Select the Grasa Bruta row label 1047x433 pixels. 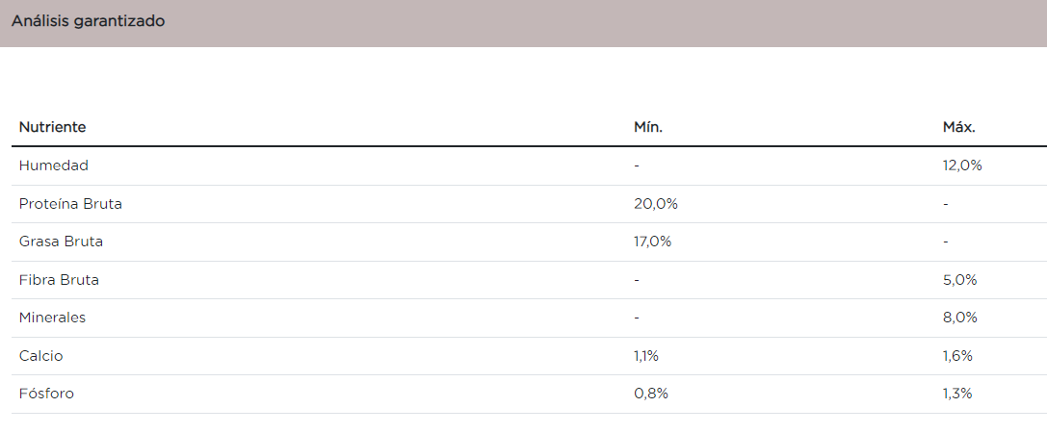click(61, 242)
